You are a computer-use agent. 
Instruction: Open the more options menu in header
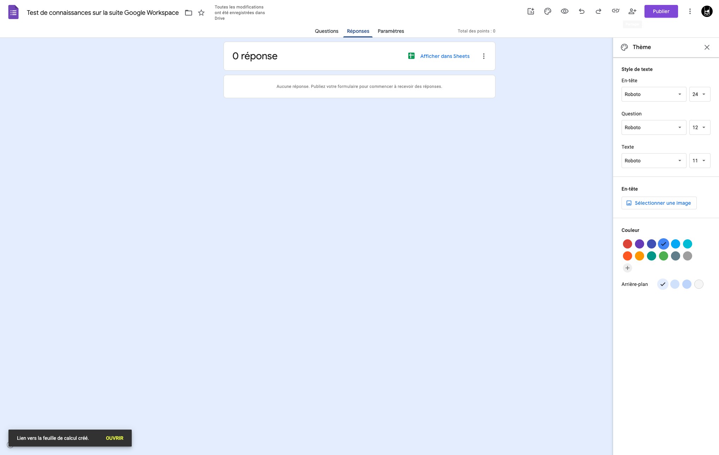pyautogui.click(x=690, y=11)
